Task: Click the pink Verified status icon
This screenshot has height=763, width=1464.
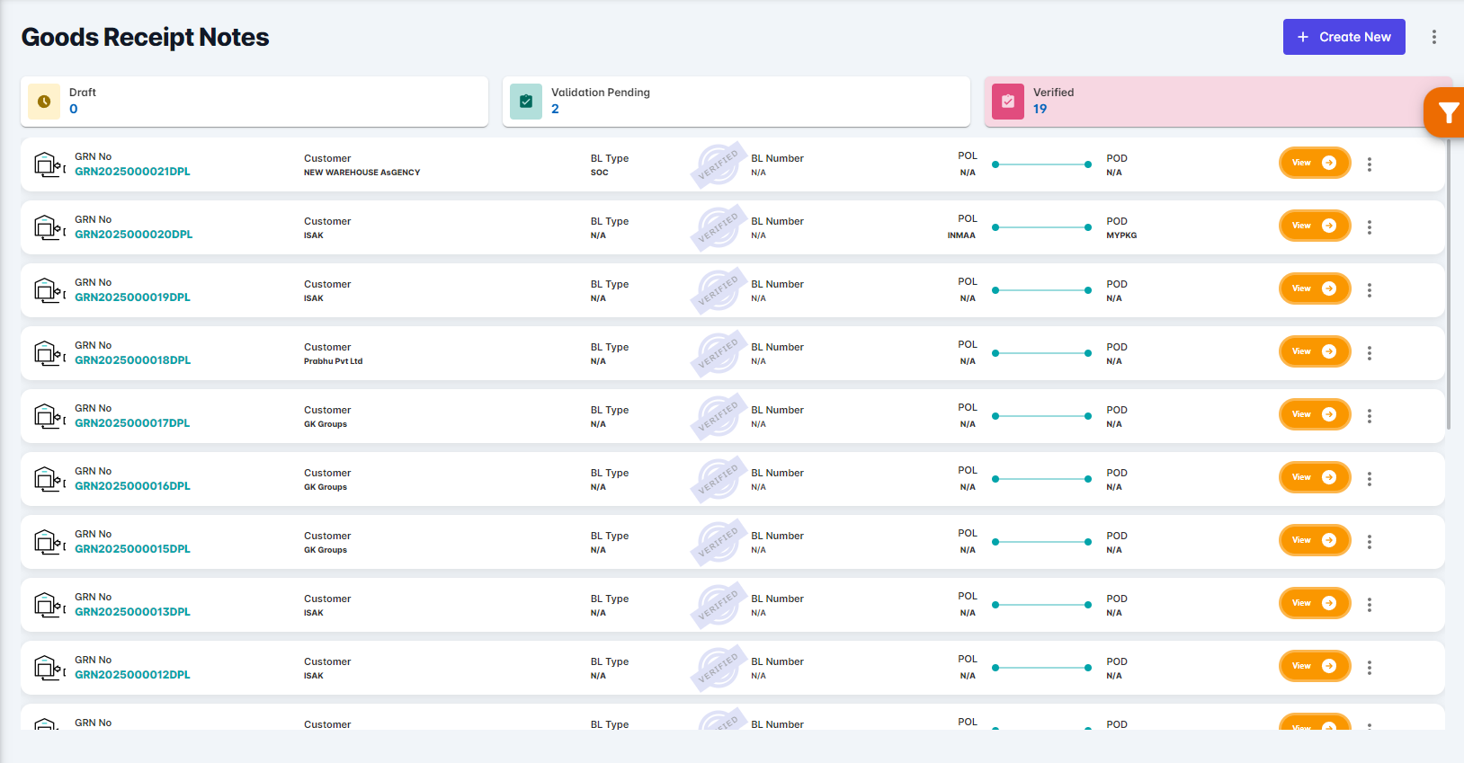Action: 1008,102
